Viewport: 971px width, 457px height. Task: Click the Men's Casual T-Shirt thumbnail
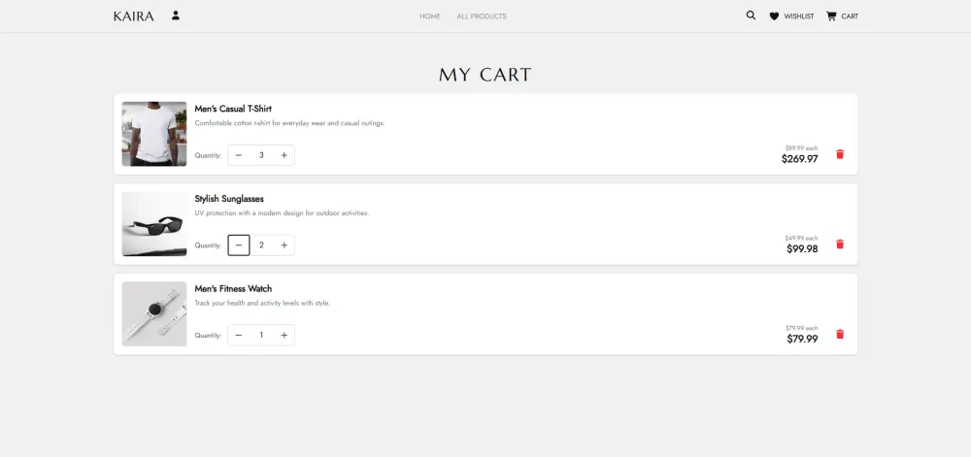pyautogui.click(x=154, y=134)
